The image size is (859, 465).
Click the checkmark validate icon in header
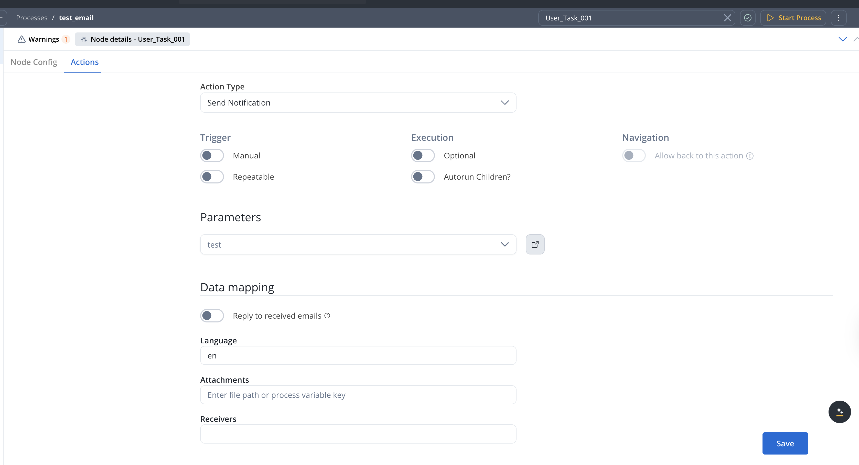(x=748, y=18)
